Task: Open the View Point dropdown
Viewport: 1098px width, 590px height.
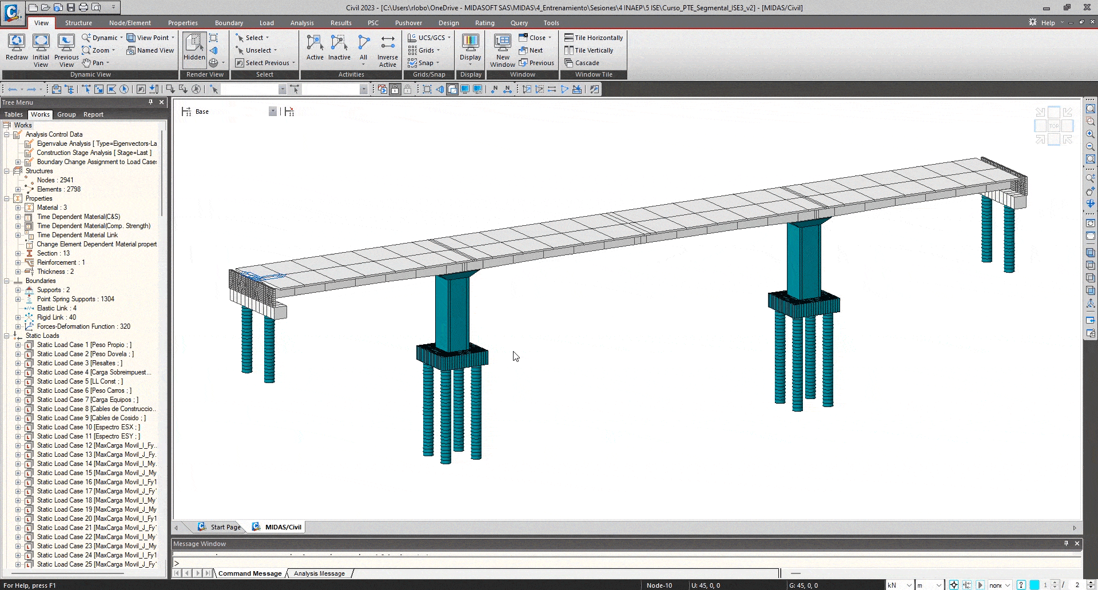Action: click(x=150, y=38)
